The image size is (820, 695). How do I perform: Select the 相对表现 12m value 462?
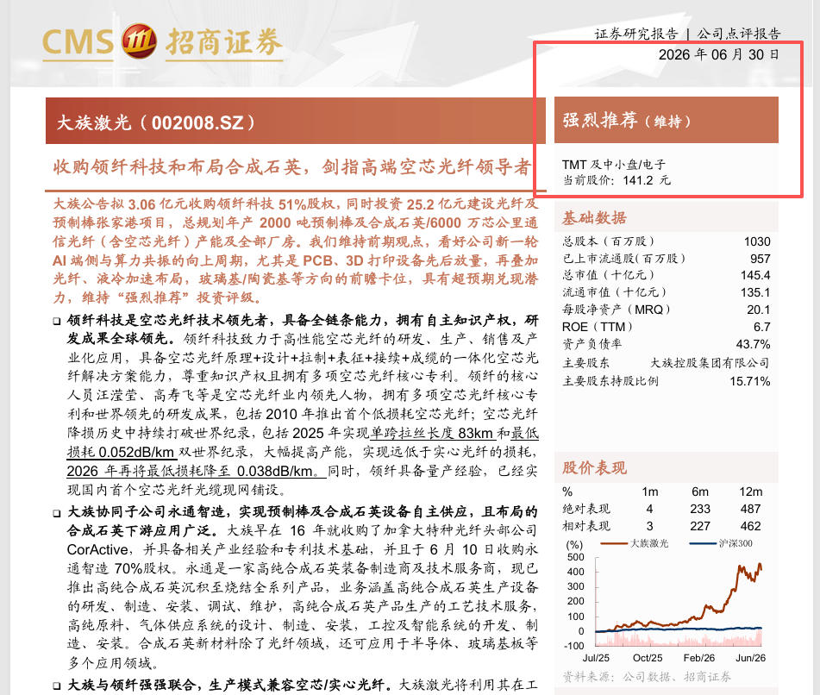(x=750, y=527)
